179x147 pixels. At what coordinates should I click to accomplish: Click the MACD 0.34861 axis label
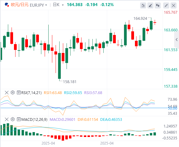pos(170,132)
